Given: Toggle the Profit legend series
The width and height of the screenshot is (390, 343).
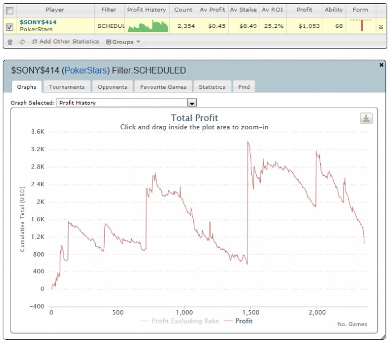Looking at the screenshot, I should [x=238, y=321].
